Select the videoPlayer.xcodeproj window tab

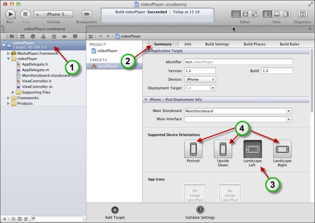pos(45,29)
